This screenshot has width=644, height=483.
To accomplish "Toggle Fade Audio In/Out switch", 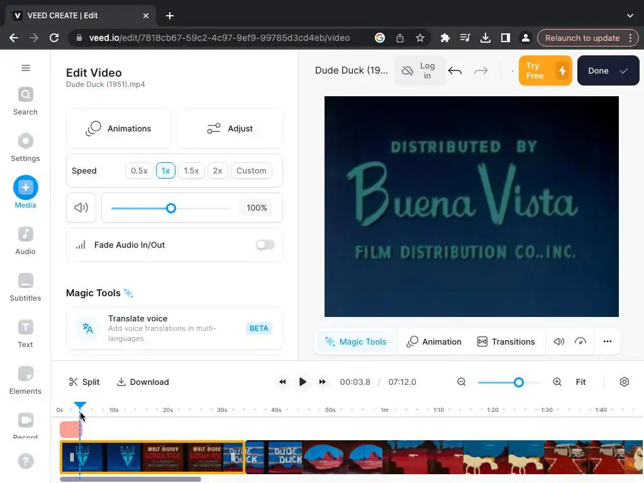I will point(265,245).
